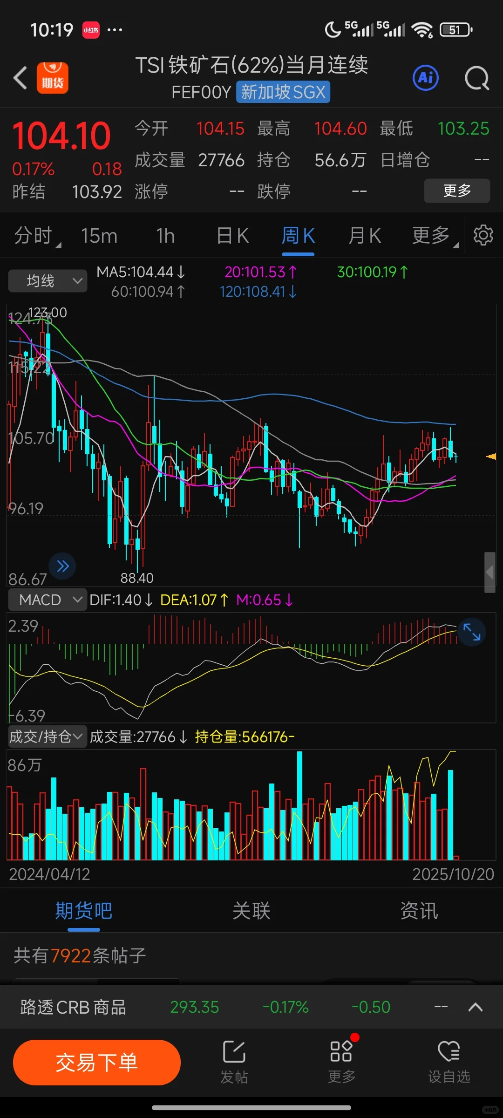Image resolution: width=503 pixels, height=1118 pixels.
Task: Switch to 1h timeframe tab
Action: 165,236
